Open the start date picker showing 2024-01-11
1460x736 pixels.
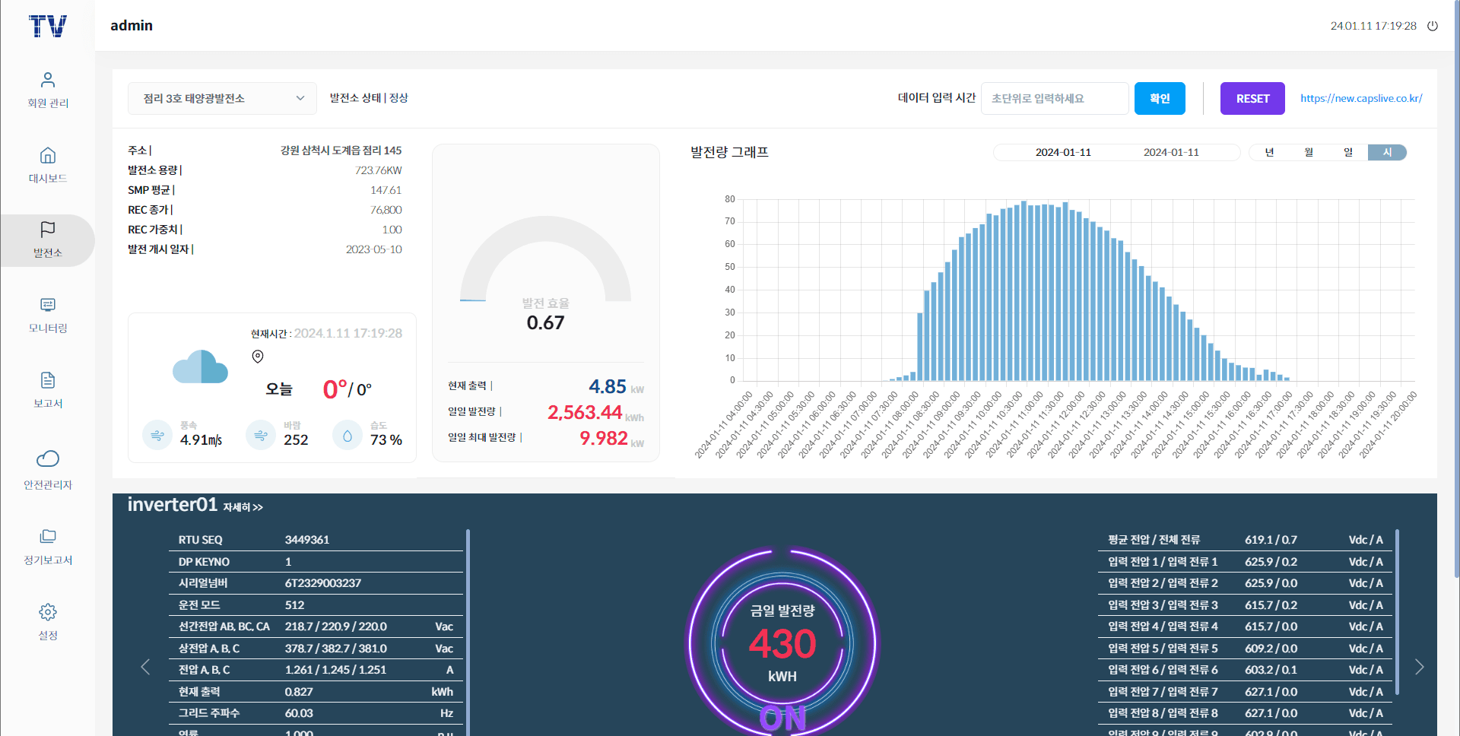1064,152
